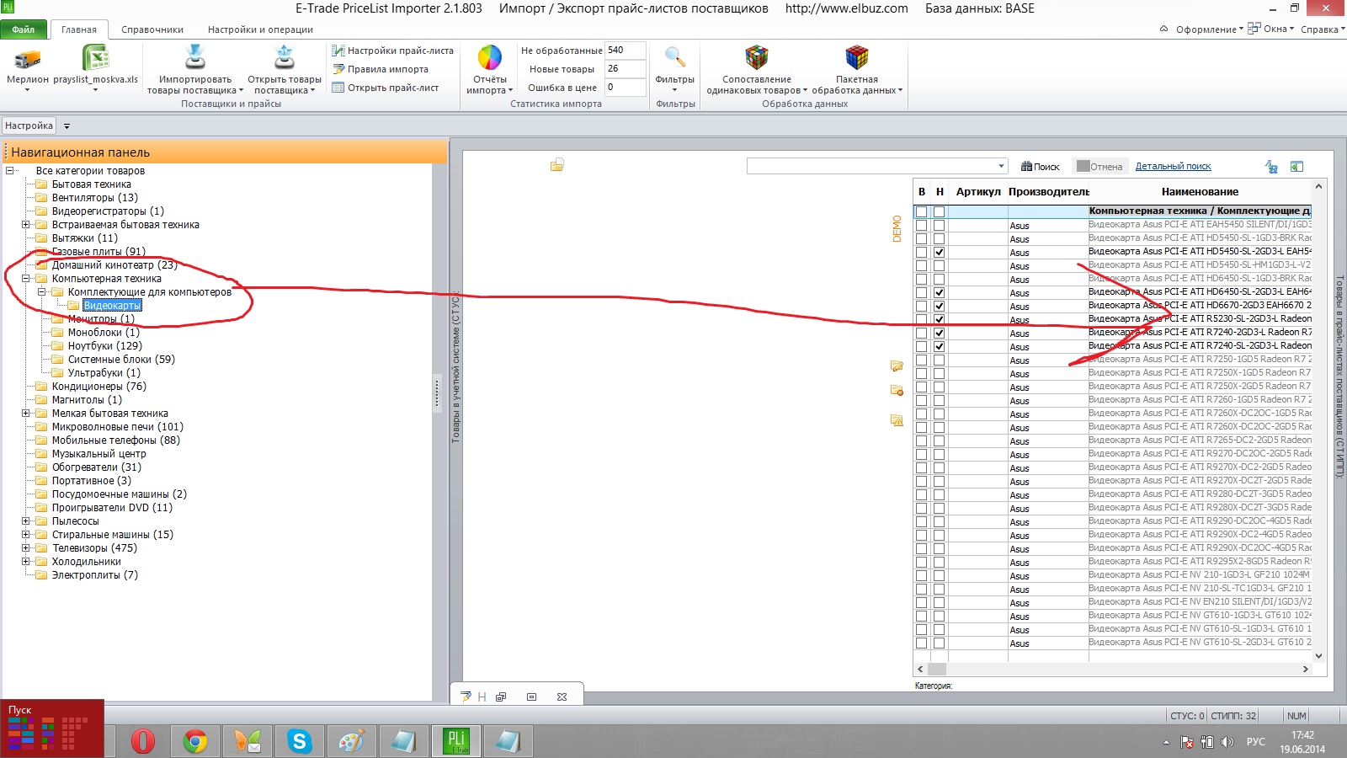Click the volume icon in system tray
Viewport: 1347px width, 758px height.
(1227, 742)
